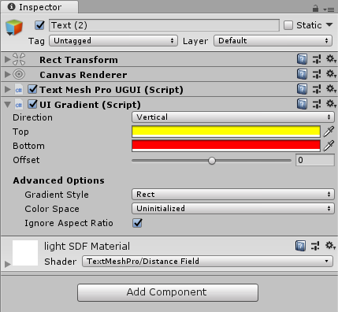Image resolution: width=338 pixels, height=312 pixels.
Task: Open the Static flags dropdown arrow
Action: pyautogui.click(x=329, y=25)
